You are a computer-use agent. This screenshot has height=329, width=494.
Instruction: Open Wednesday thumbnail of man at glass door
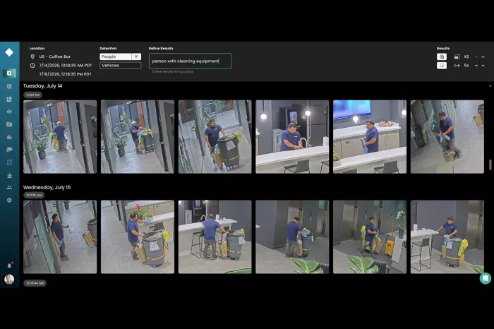(x=60, y=237)
